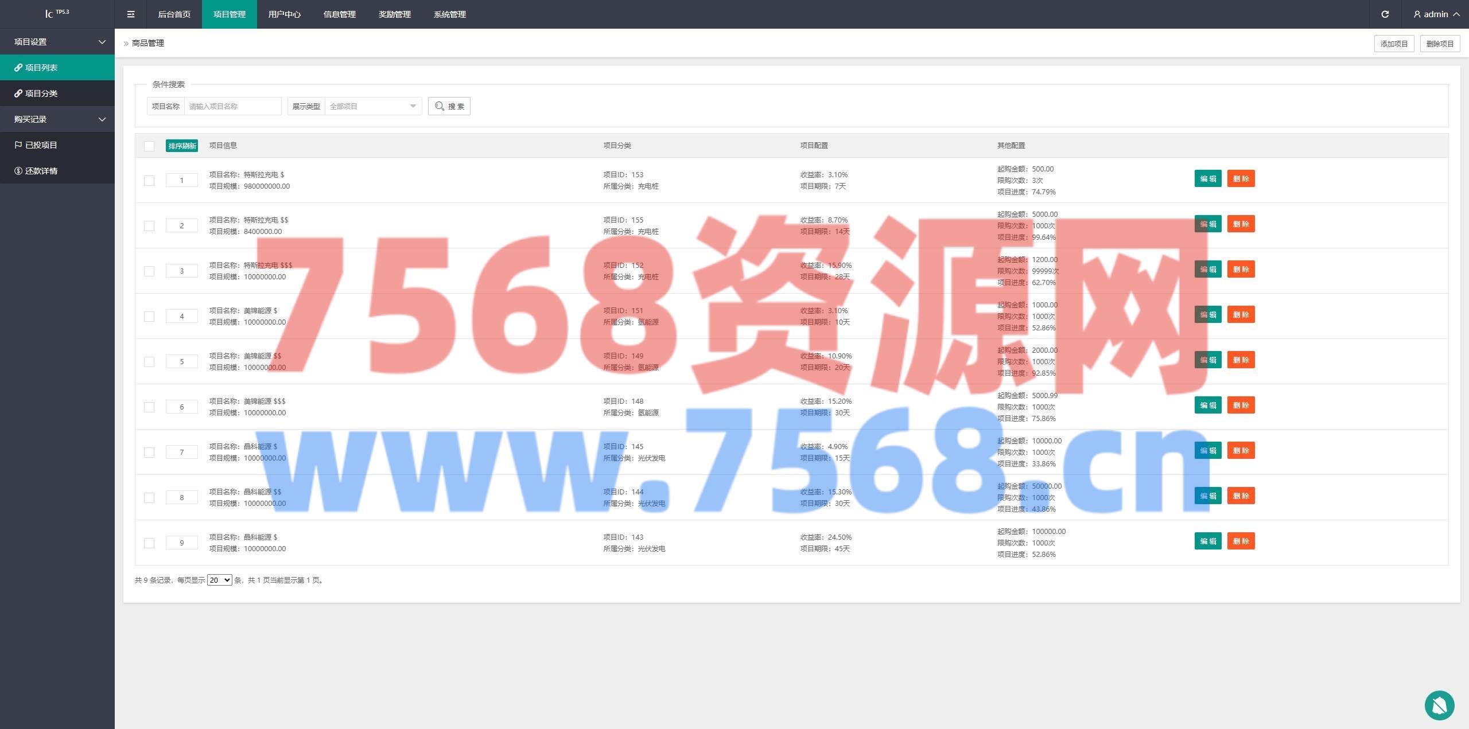1469x729 pixels.
Task: Click the 搜索 magnifier button
Action: coord(449,106)
